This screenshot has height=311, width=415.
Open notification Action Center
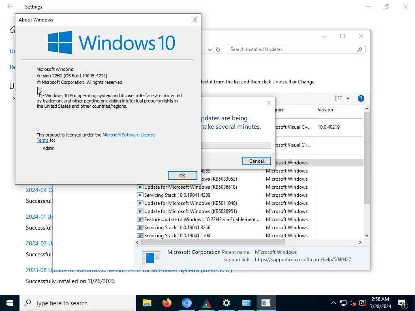click(402, 303)
